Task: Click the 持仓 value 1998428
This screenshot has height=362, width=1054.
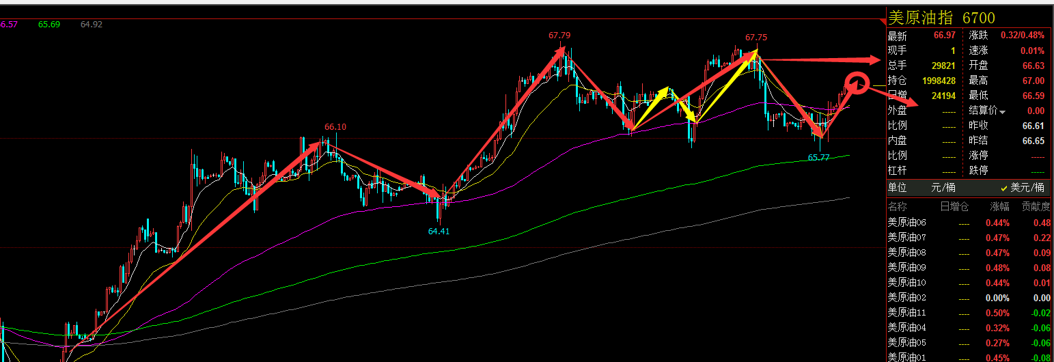Action: pyautogui.click(x=939, y=81)
